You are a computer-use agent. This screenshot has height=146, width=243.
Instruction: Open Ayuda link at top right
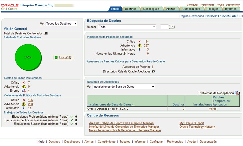220,5
